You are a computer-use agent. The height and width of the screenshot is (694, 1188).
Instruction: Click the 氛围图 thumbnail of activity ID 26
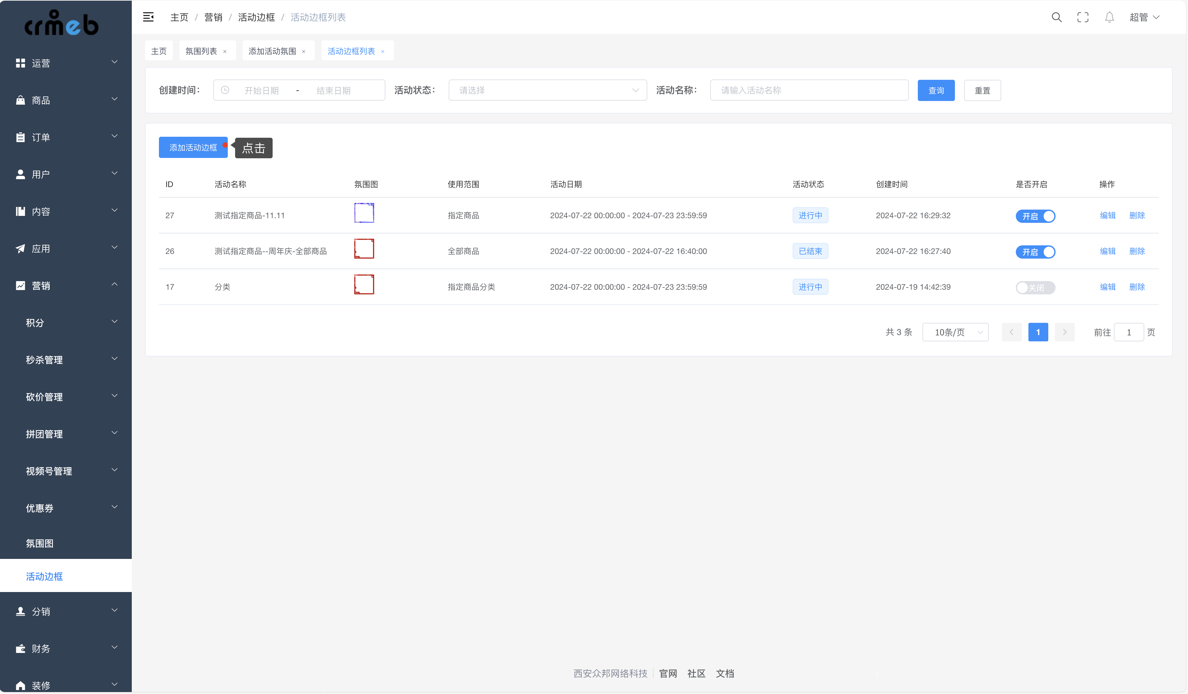[364, 248]
